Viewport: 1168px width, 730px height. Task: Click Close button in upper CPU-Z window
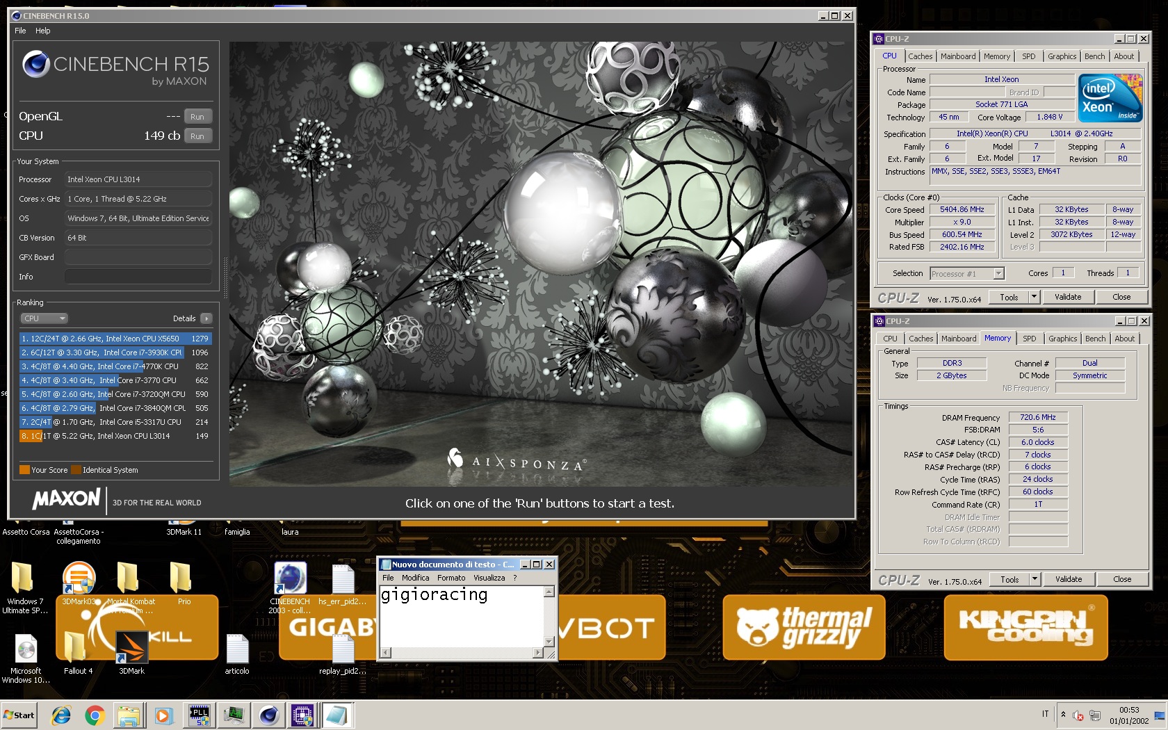[x=1121, y=297]
